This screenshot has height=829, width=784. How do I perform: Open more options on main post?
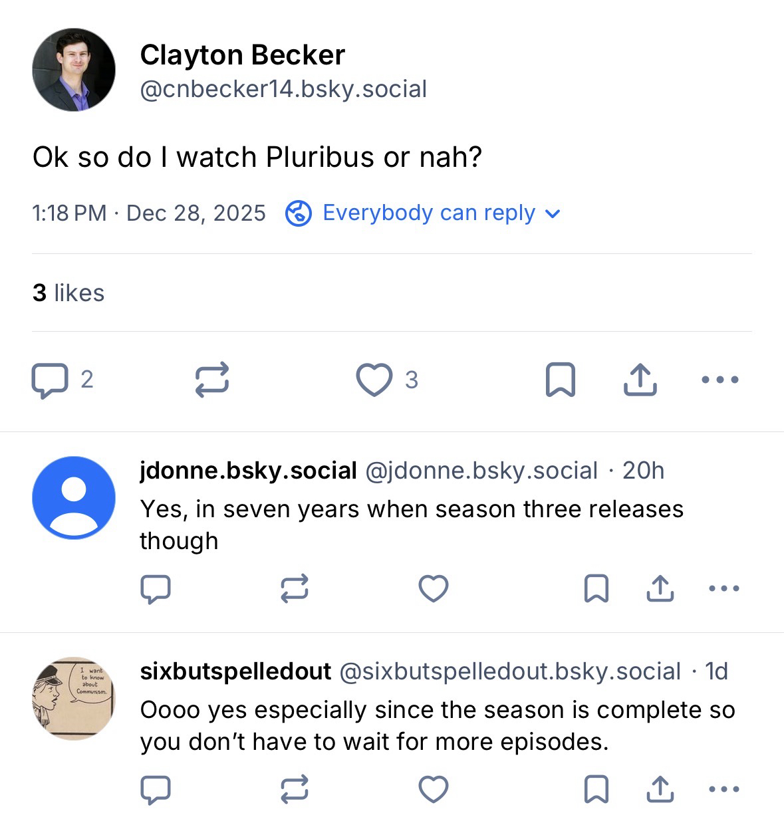[x=719, y=380]
